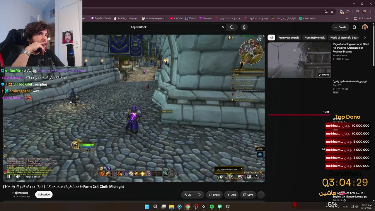
Task: Open File Explorer from the taskbar
Action: point(171,207)
